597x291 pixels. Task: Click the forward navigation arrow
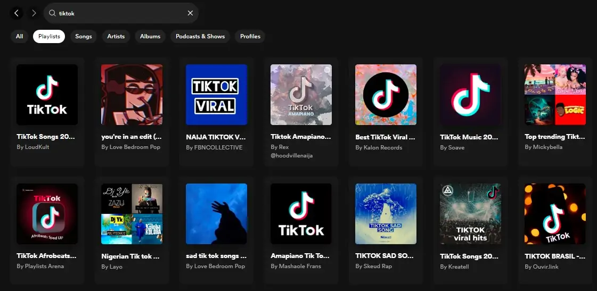tap(34, 13)
